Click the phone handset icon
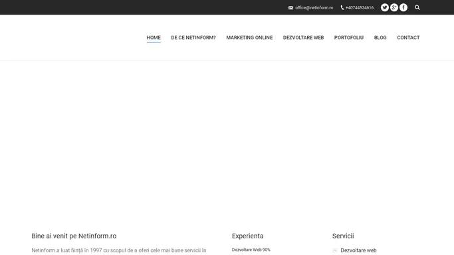 point(342,8)
